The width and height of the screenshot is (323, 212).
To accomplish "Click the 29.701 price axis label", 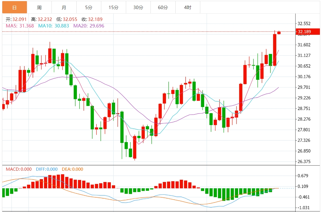I will click(x=304, y=87).
